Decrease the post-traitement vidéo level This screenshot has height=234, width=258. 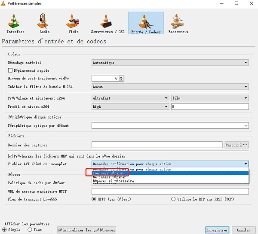click(121, 80)
